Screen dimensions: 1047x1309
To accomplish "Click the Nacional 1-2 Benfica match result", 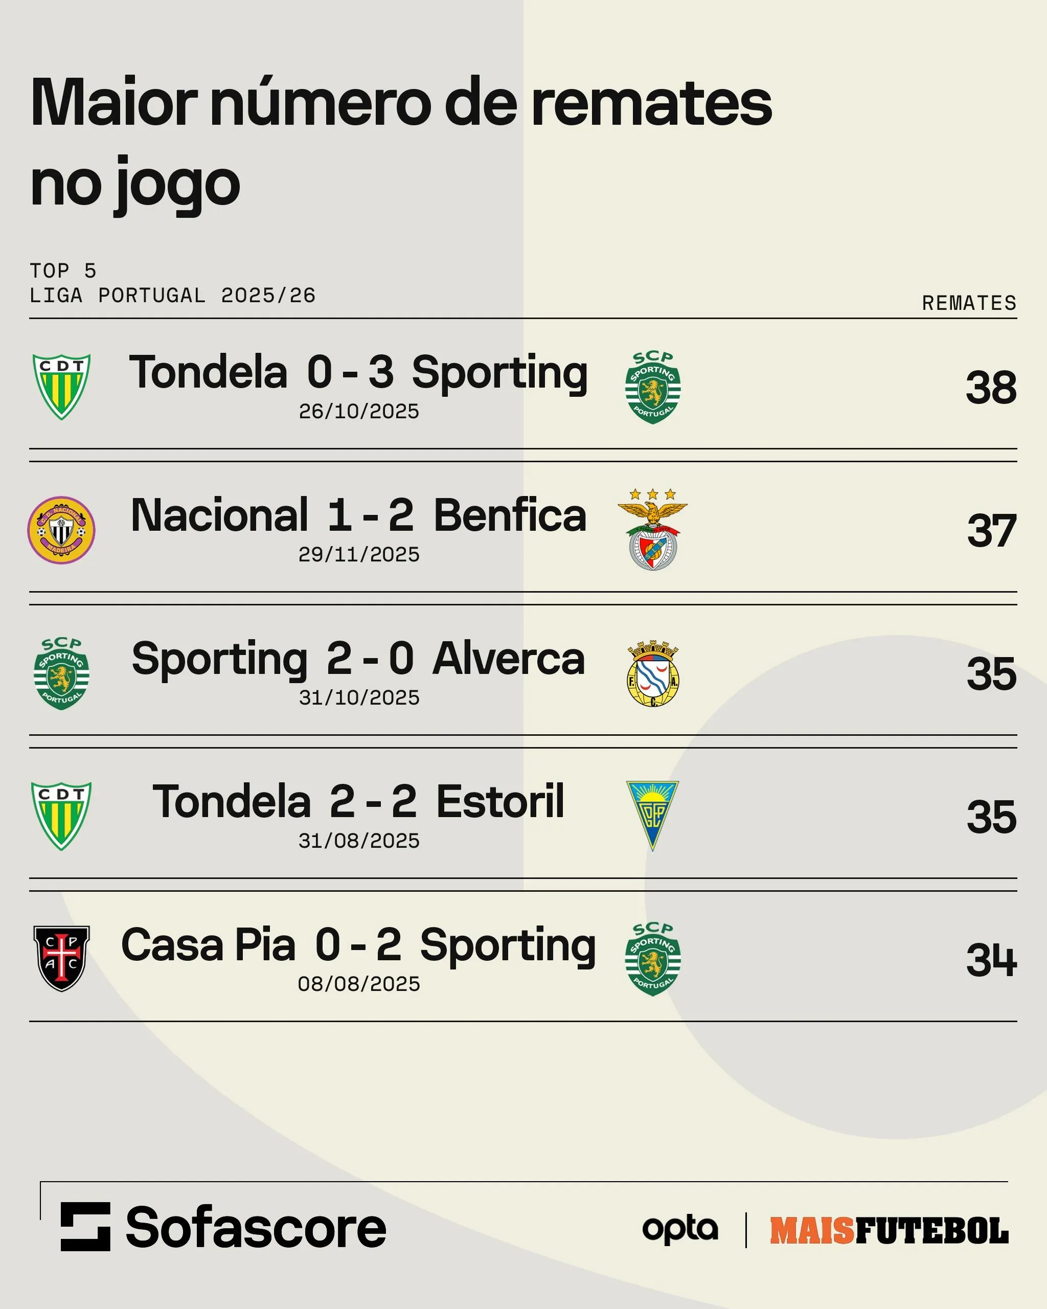I will pos(358,515).
